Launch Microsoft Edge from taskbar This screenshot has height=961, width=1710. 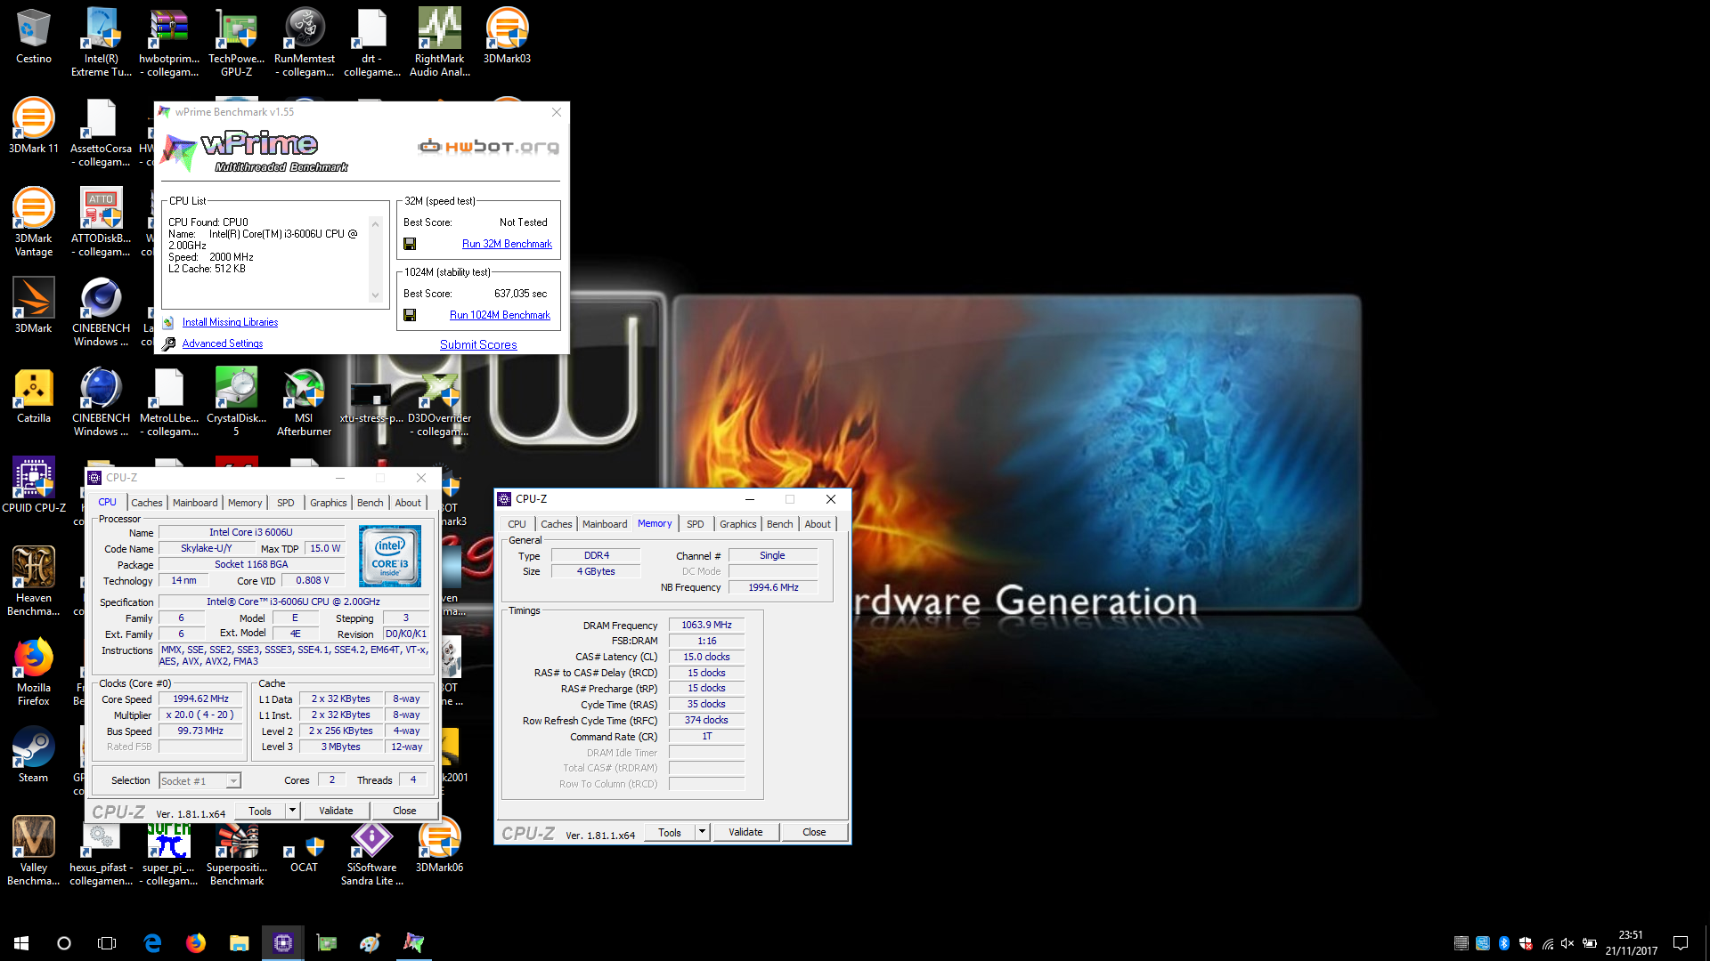(152, 943)
